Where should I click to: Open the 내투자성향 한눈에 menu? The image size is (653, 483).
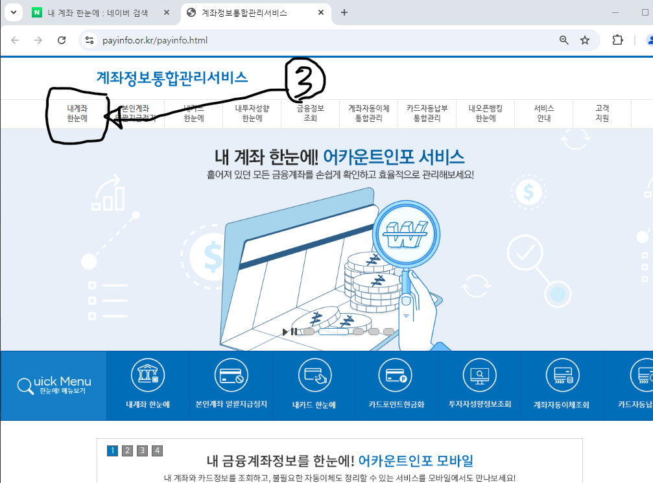point(252,113)
